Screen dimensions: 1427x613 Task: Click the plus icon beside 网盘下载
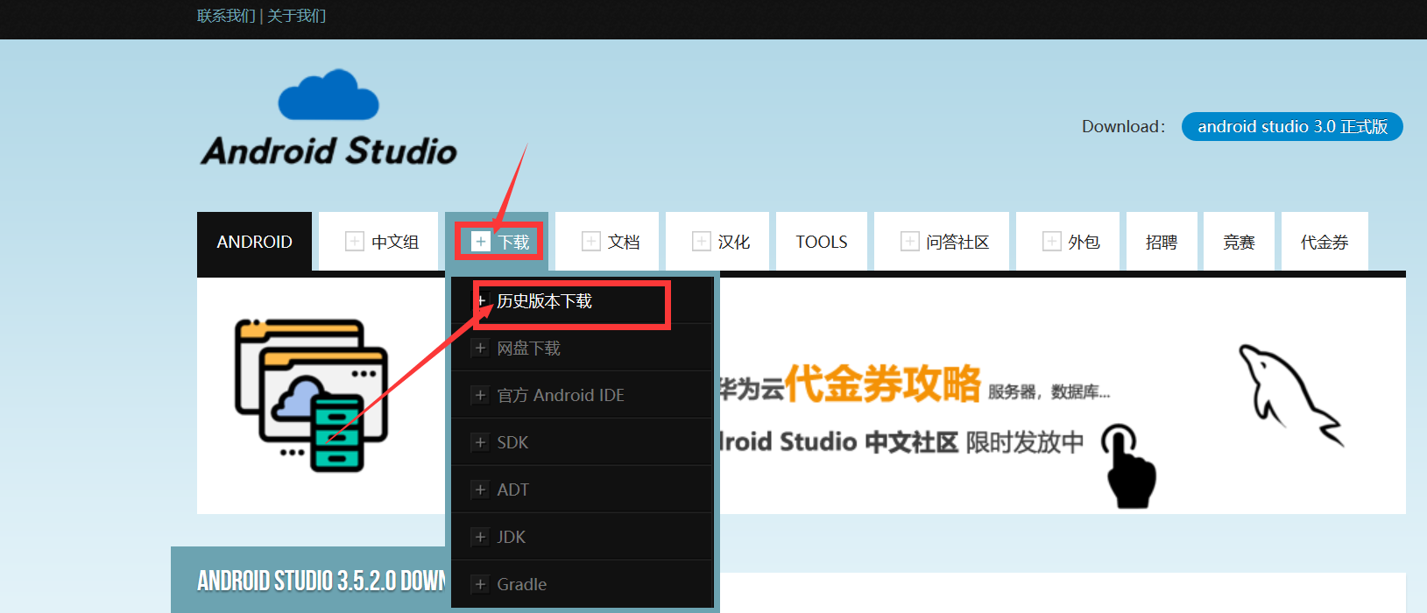[x=479, y=349]
